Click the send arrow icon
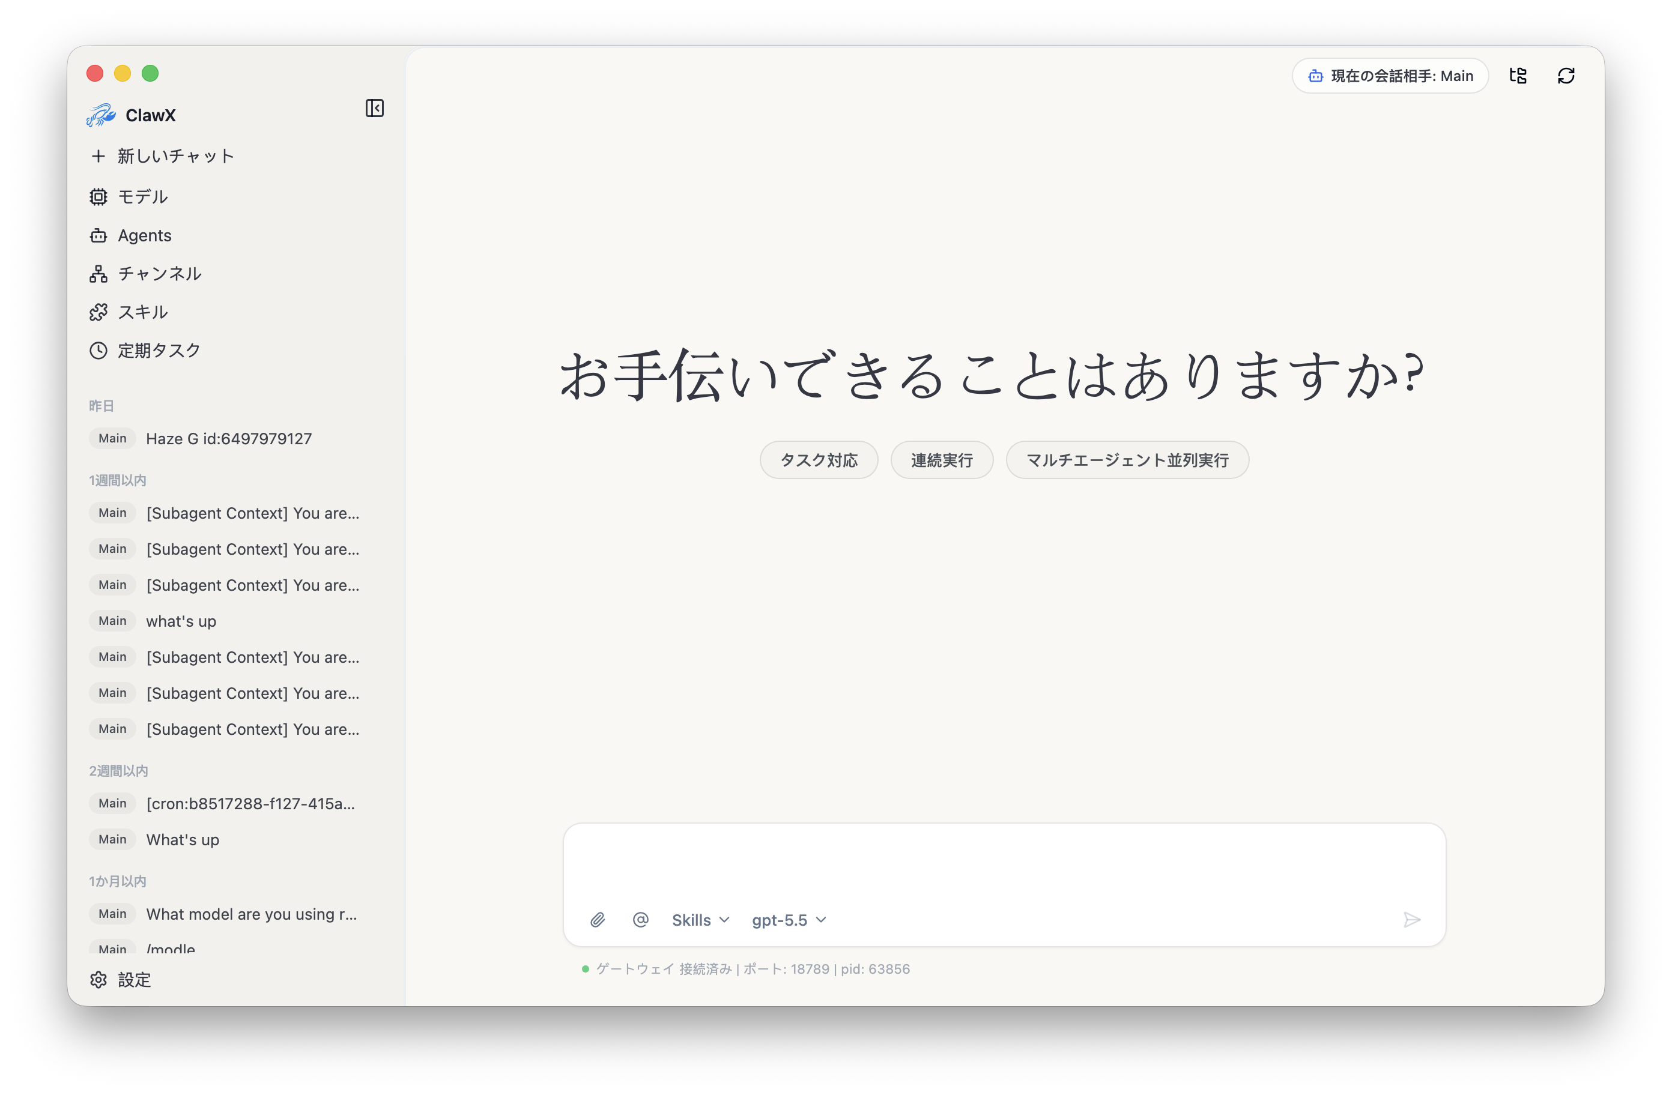This screenshot has height=1095, width=1672. pos(1411,920)
